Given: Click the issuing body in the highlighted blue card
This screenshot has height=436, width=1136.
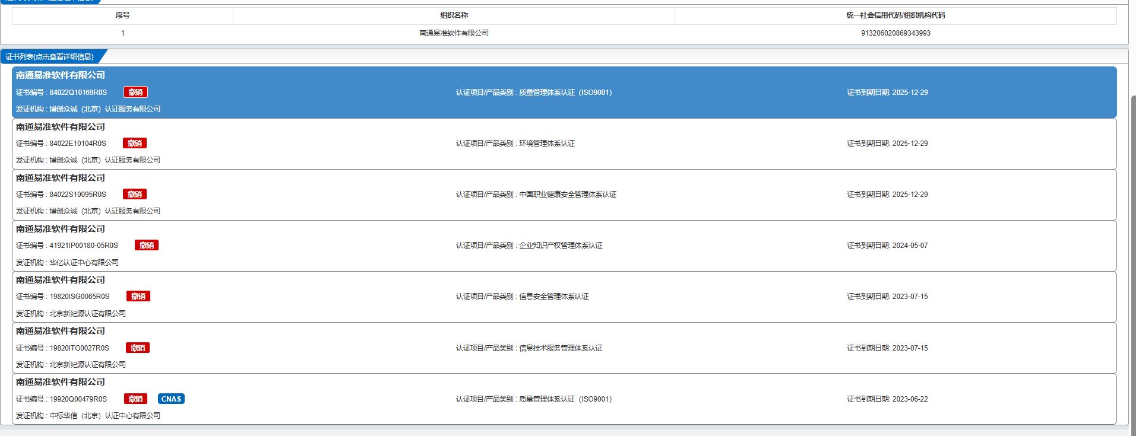Looking at the screenshot, I should pyautogui.click(x=105, y=109).
